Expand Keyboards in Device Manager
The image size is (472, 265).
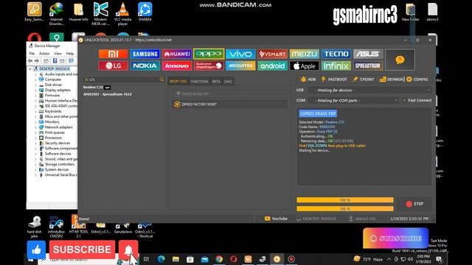click(x=35, y=111)
